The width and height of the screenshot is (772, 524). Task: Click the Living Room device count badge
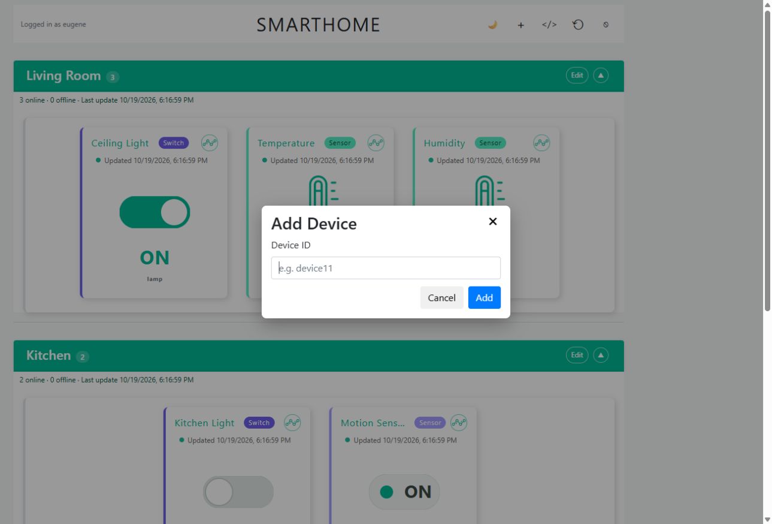[113, 77]
